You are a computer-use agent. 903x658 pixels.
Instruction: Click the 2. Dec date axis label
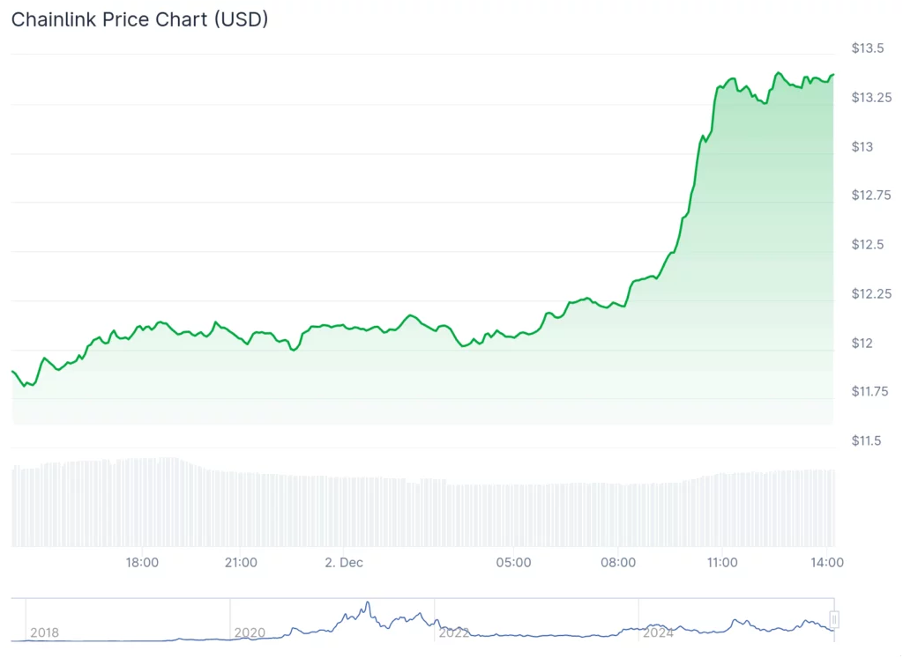click(x=344, y=562)
